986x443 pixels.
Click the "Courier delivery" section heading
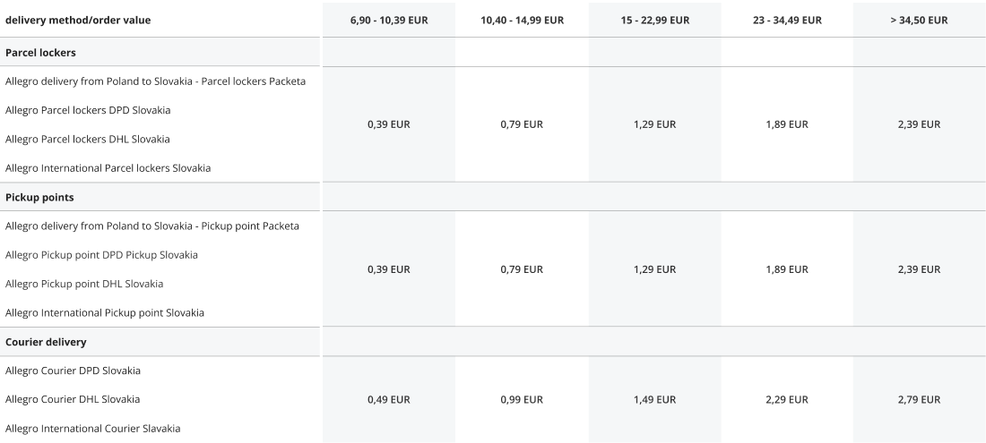click(x=46, y=342)
